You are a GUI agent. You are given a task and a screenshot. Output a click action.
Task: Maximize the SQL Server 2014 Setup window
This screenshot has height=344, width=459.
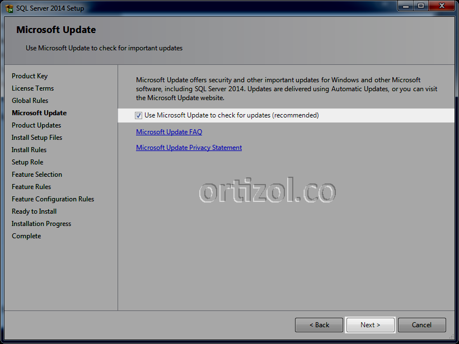point(420,6)
